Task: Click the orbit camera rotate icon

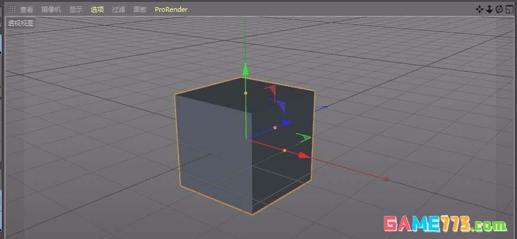Action: (499, 9)
